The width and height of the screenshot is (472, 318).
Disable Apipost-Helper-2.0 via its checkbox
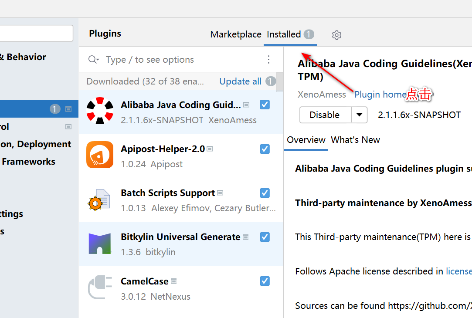[x=265, y=149]
